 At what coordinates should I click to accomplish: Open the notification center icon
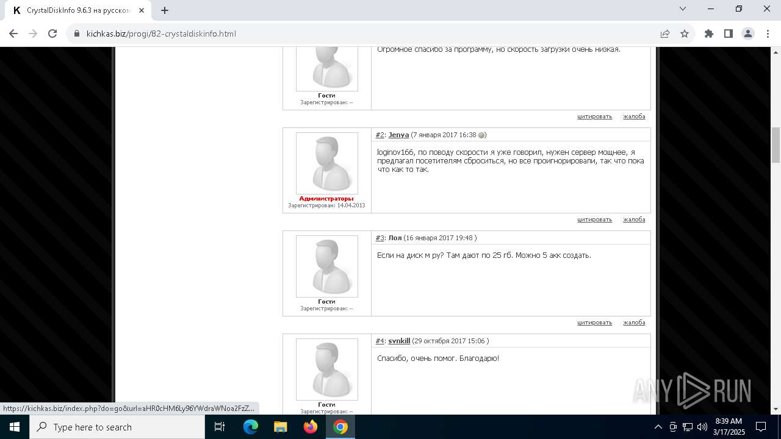point(761,427)
